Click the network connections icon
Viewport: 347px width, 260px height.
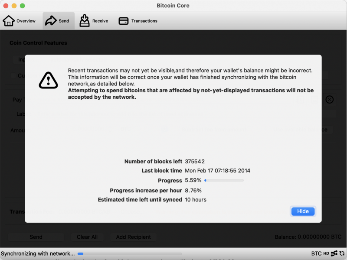click(334, 253)
